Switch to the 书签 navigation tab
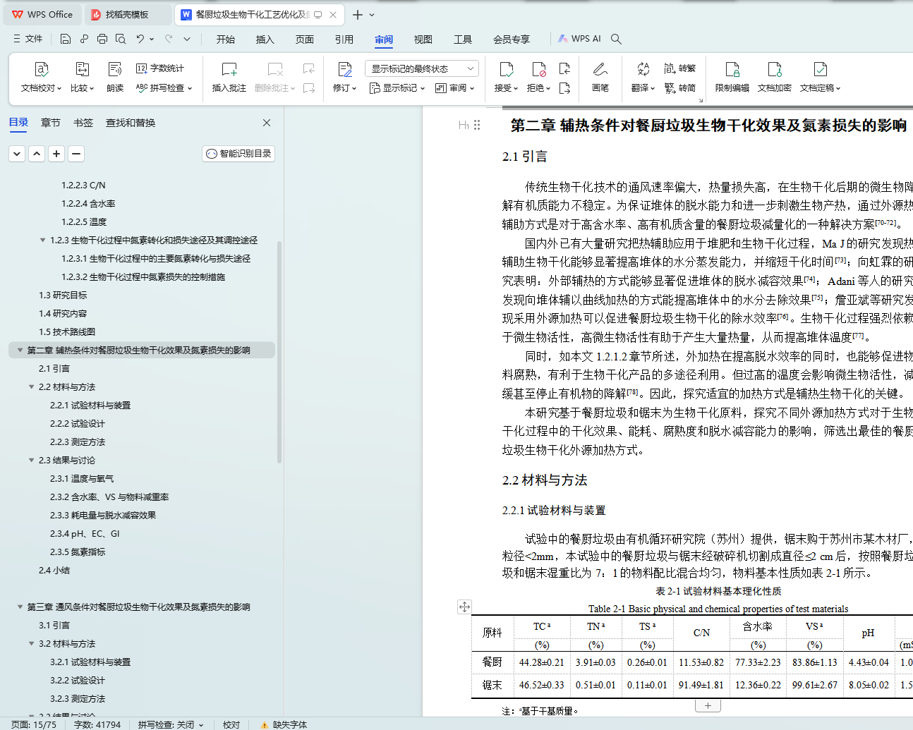This screenshot has width=913, height=730. coord(83,123)
